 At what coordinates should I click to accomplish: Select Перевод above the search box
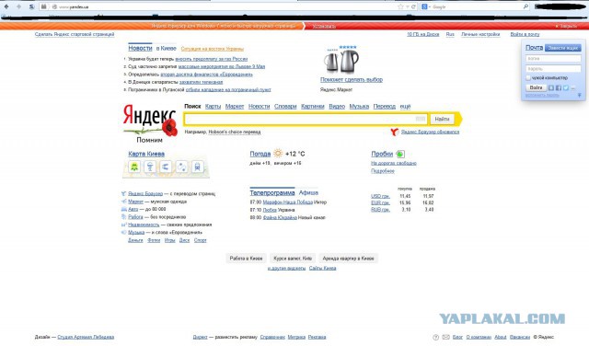pyautogui.click(x=385, y=107)
